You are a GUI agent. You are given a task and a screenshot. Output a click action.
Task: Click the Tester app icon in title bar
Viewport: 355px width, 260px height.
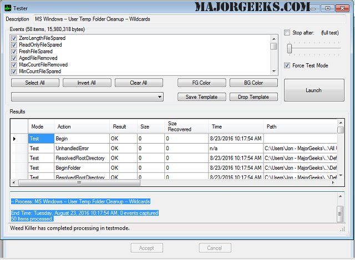coord(7,8)
